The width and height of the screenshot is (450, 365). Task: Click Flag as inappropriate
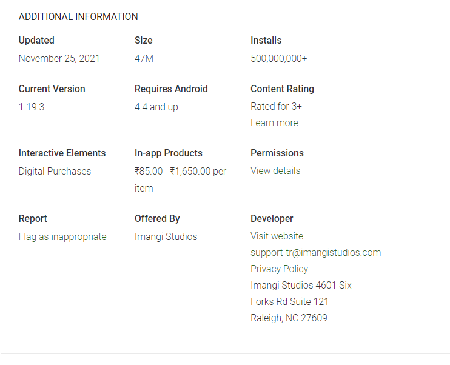[62, 236]
